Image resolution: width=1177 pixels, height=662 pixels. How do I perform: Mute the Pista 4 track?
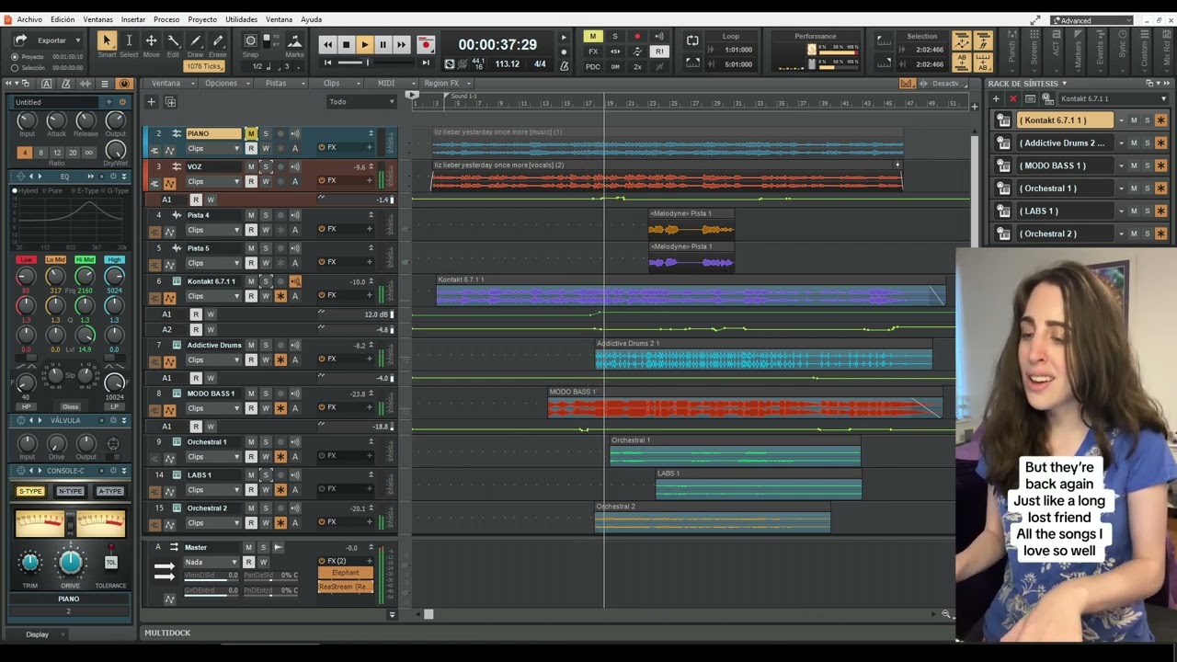251,215
